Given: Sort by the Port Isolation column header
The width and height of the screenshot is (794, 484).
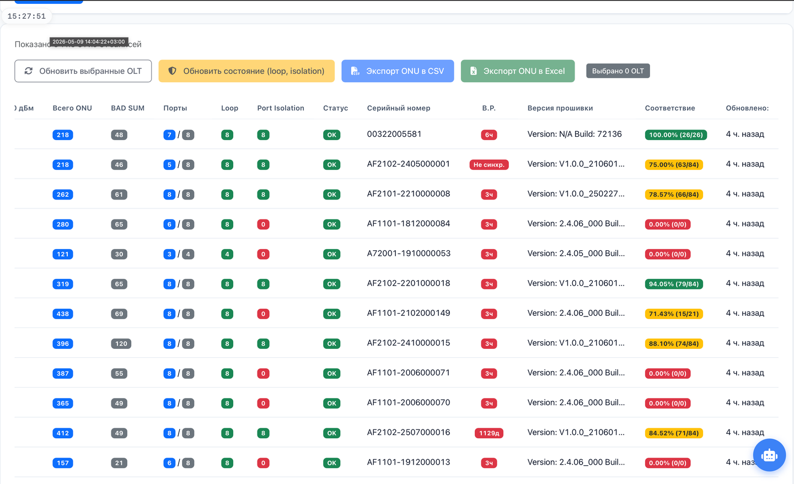Looking at the screenshot, I should pos(281,108).
